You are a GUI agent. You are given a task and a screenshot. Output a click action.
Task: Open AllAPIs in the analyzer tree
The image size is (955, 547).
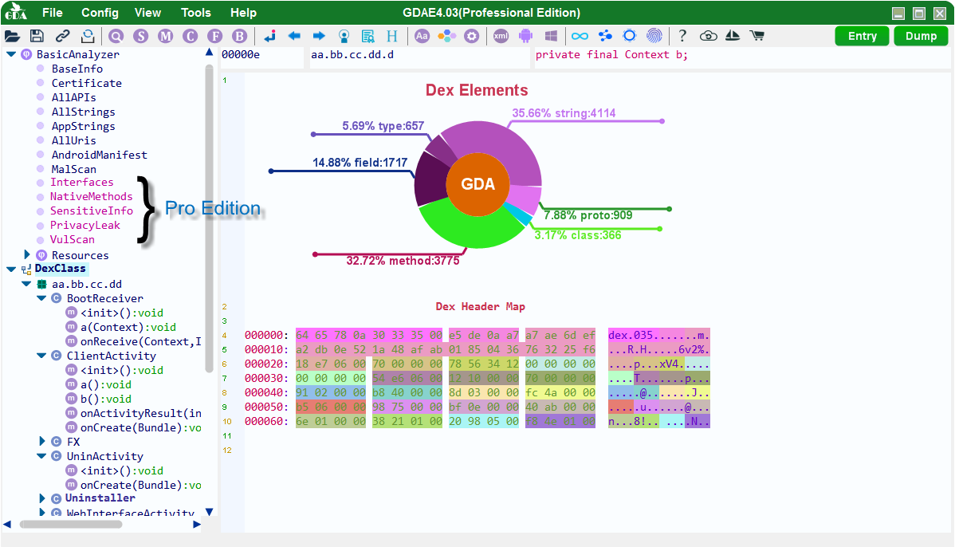(73, 97)
